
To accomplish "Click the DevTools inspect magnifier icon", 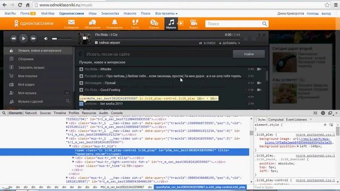I will point(4,113).
